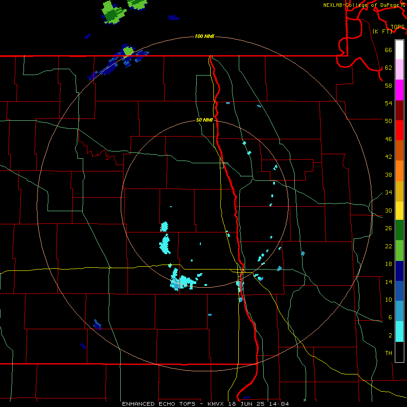
Task: Pick the light blue legend swatch
Action: [x=399, y=311]
